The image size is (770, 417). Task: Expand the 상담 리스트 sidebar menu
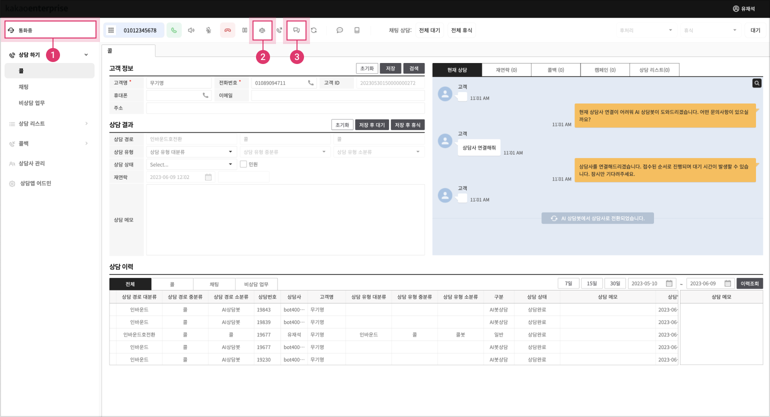tap(86, 123)
